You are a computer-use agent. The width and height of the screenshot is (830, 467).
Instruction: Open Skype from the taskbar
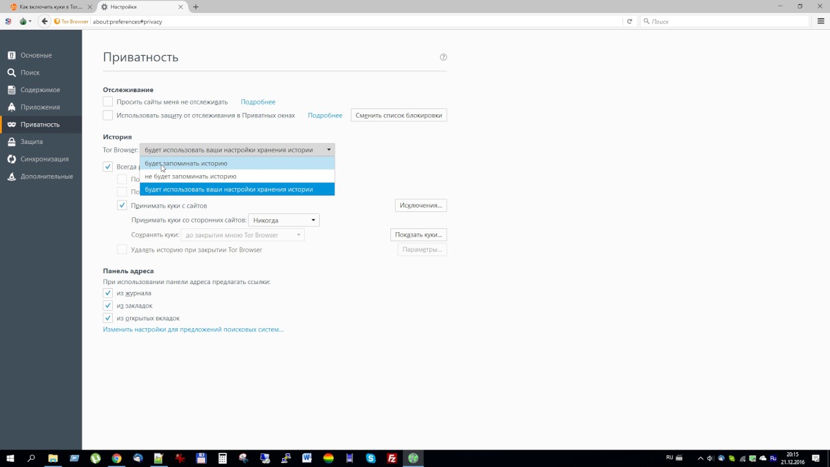(x=370, y=459)
